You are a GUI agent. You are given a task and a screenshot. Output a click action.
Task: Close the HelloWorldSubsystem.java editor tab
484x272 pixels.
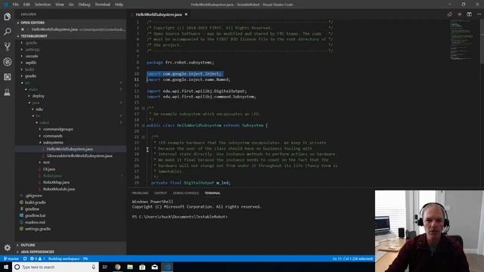pos(186,14)
